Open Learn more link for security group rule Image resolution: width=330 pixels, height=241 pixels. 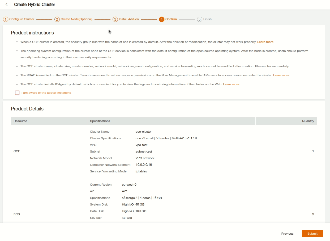click(x=265, y=42)
